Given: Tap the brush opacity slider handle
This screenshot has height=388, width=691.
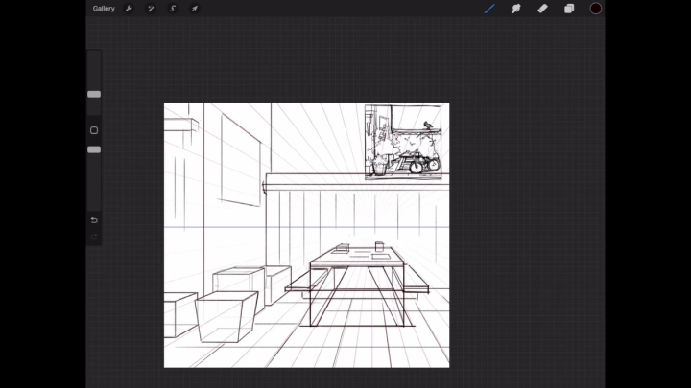Looking at the screenshot, I should (x=94, y=149).
